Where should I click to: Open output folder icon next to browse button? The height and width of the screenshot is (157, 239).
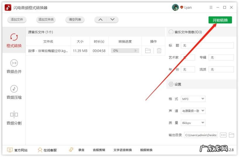point(231,135)
